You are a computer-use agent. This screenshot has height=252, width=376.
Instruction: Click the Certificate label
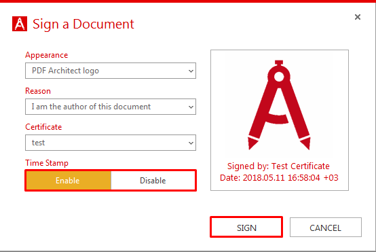pos(43,127)
